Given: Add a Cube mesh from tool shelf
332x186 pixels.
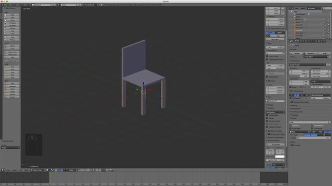Looking at the screenshot, I should tap(11, 18).
